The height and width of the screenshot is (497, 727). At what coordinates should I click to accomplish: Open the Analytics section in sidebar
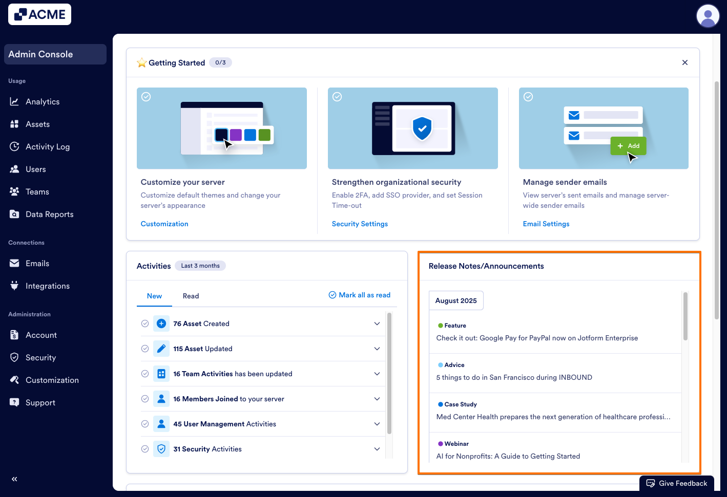click(x=42, y=101)
